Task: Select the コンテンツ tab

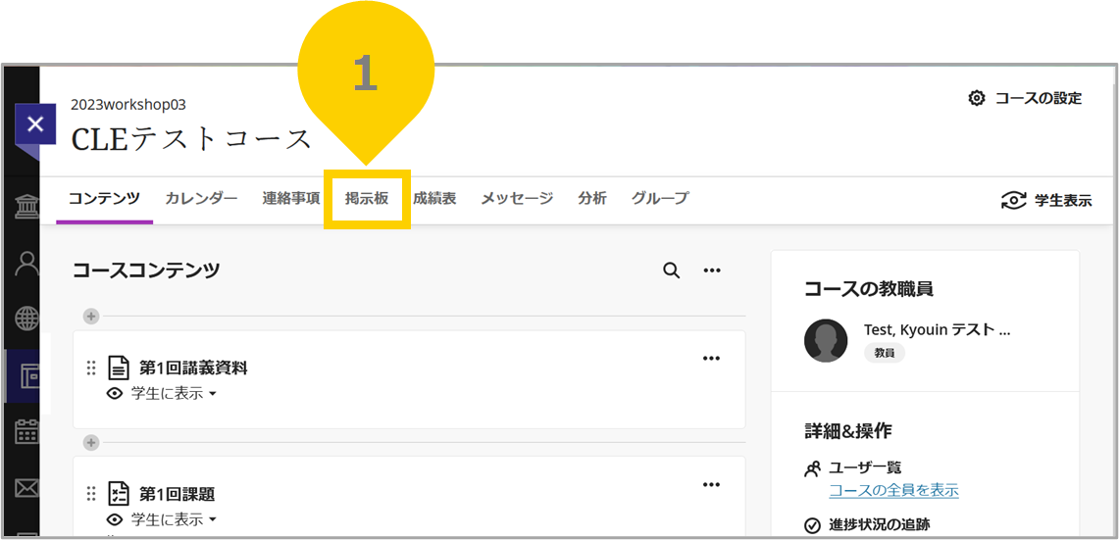Action: pyautogui.click(x=104, y=199)
